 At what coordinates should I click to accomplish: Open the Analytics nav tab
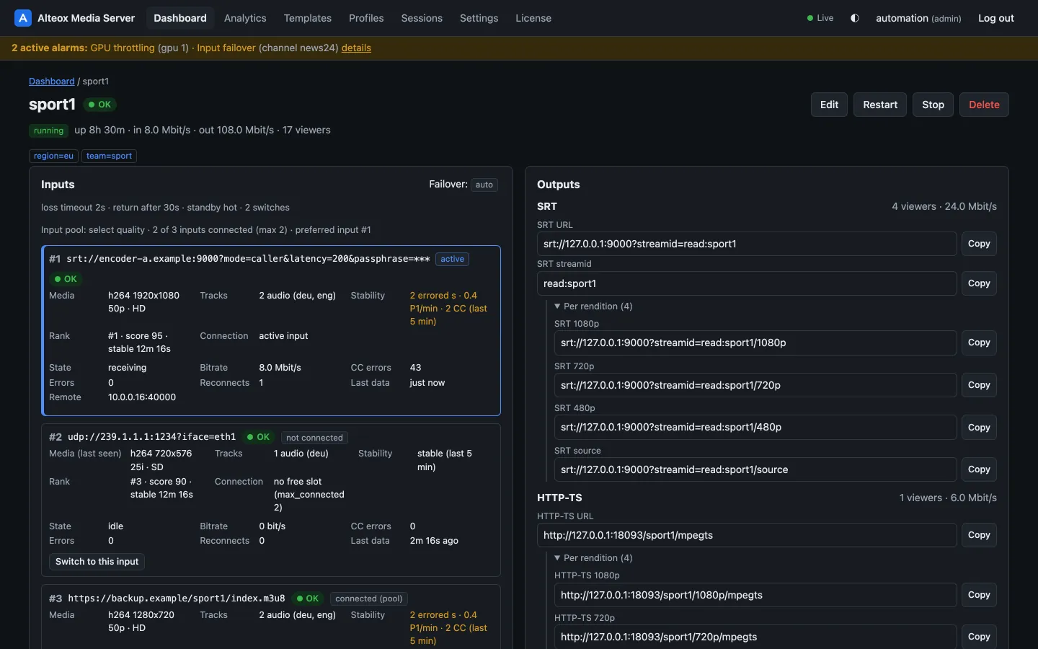point(245,18)
